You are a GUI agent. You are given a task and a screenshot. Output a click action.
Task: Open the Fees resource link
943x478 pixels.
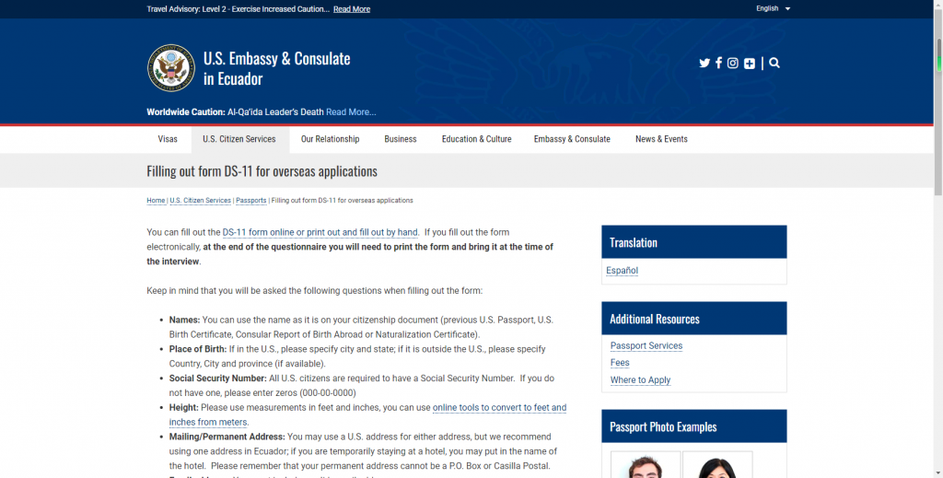[x=620, y=363]
